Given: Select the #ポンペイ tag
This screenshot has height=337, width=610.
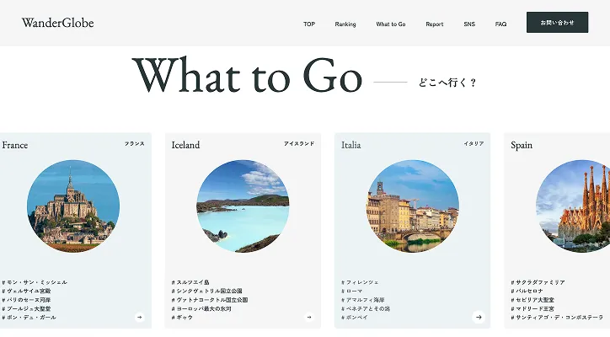Looking at the screenshot, I should (x=355, y=318).
